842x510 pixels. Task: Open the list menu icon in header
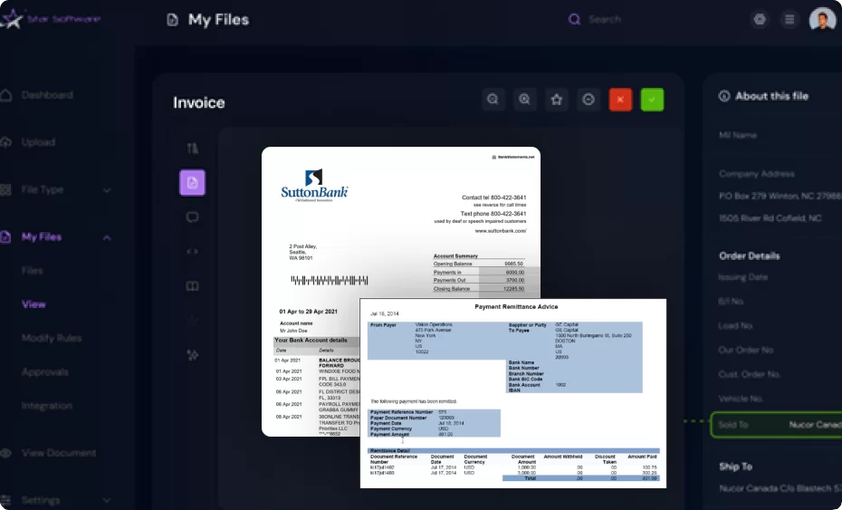tap(790, 19)
